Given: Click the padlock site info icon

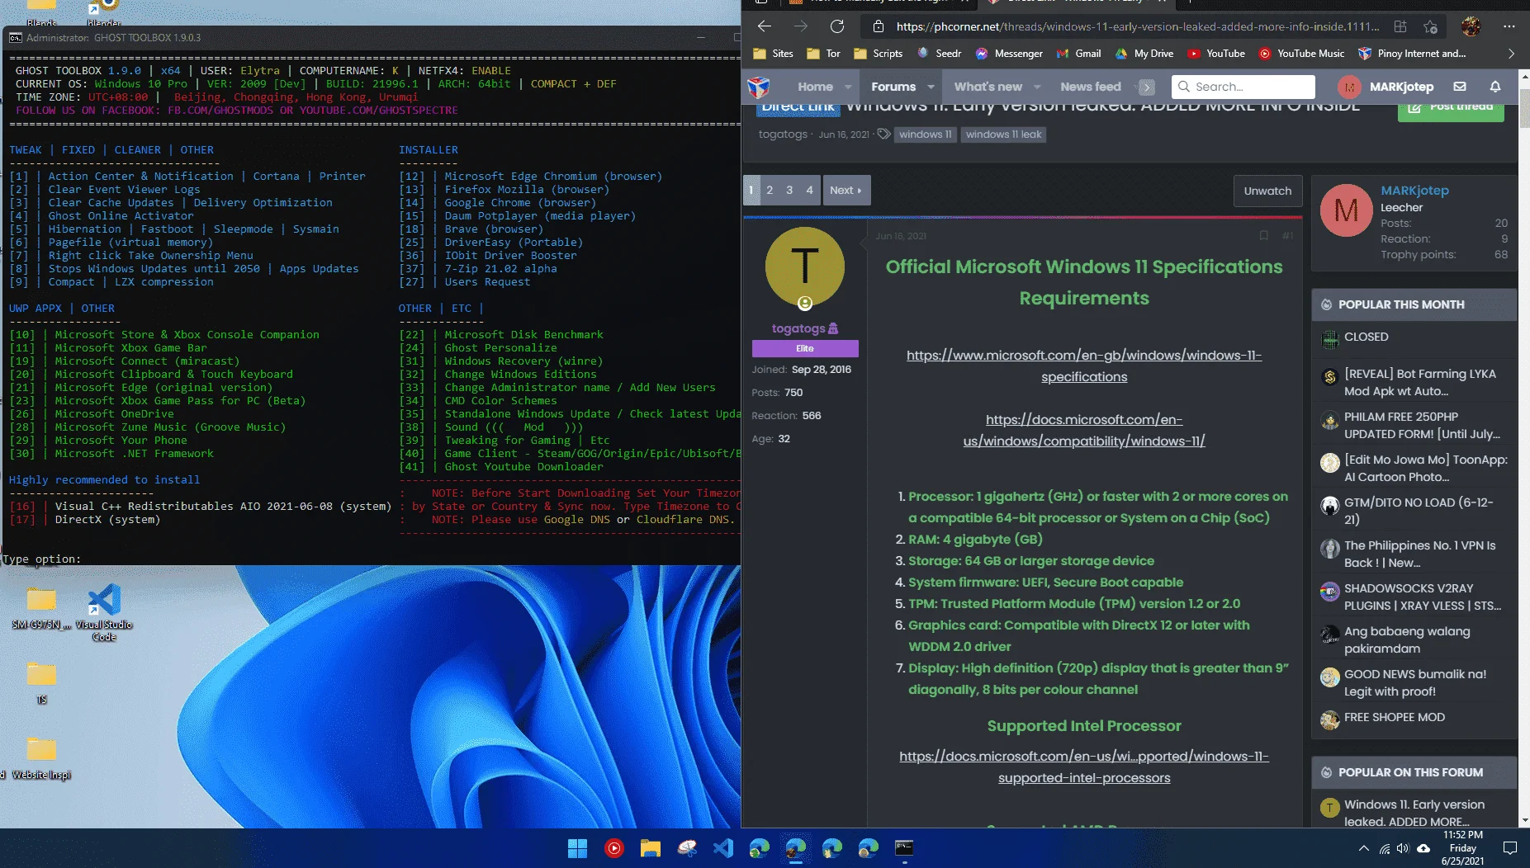Looking at the screenshot, I should click(x=879, y=26).
